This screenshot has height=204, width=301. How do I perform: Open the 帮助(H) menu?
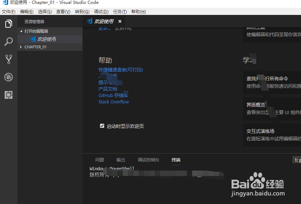[139, 12]
